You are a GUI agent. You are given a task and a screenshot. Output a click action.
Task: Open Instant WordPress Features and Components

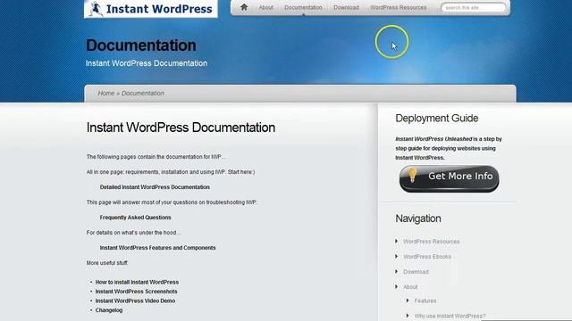coord(157,248)
